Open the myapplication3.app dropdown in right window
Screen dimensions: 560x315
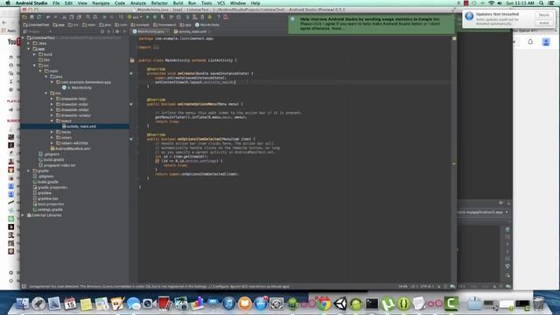(x=507, y=212)
